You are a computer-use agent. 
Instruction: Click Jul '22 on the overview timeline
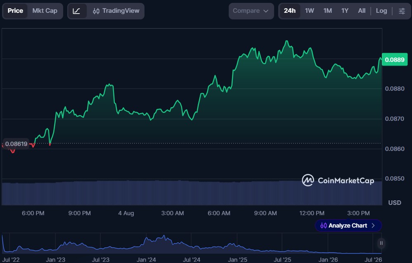tap(11, 260)
